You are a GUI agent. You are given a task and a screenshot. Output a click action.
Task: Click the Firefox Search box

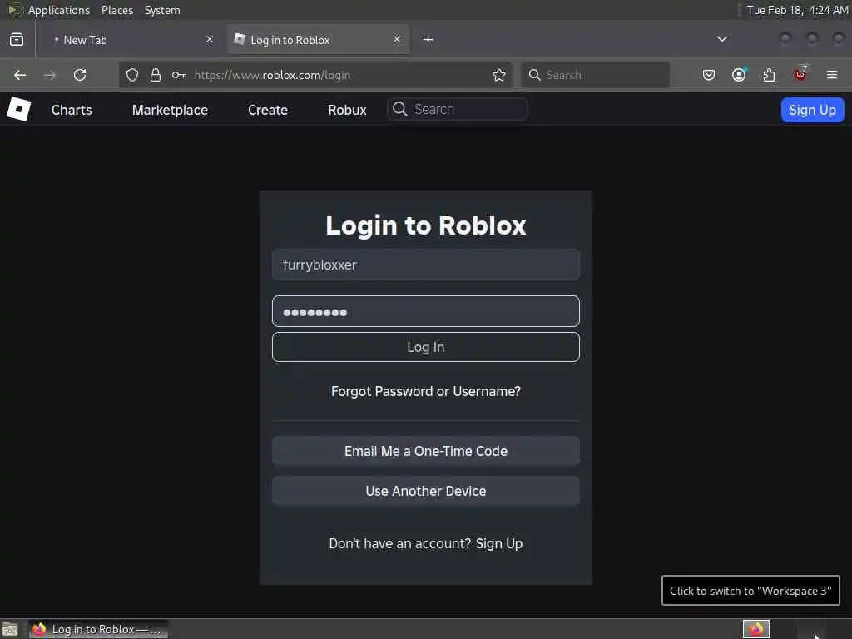click(595, 75)
